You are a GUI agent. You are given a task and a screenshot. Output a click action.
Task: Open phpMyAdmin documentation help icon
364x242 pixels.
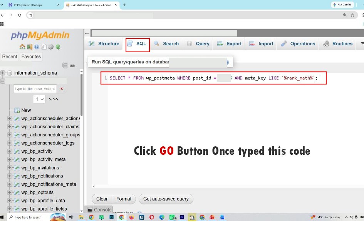click(37, 47)
